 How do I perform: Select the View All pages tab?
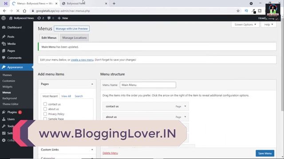[x=66, y=96]
